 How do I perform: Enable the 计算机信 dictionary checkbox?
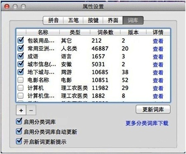(21, 96)
